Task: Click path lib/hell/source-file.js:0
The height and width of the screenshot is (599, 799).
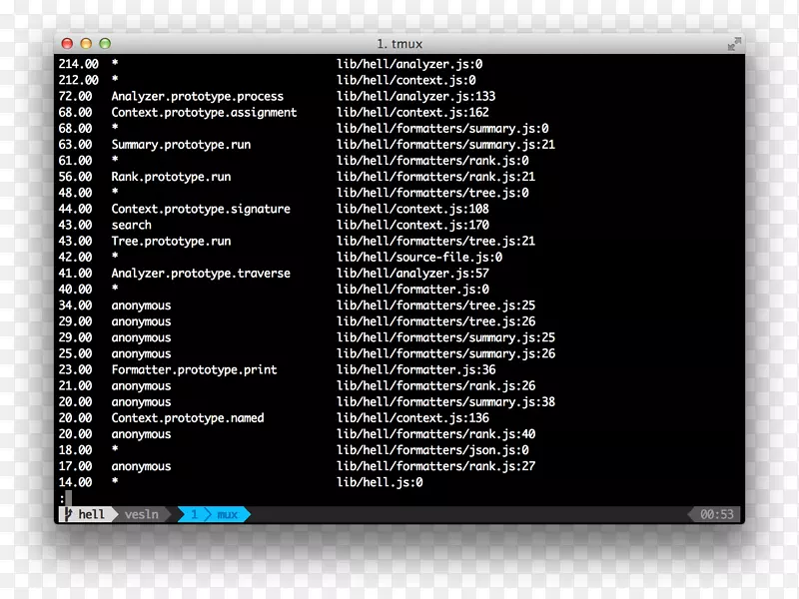Action: 419,258
